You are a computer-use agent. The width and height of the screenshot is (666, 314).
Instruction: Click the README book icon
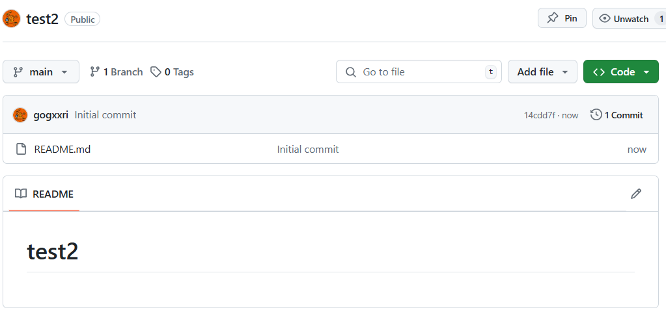pyautogui.click(x=21, y=194)
